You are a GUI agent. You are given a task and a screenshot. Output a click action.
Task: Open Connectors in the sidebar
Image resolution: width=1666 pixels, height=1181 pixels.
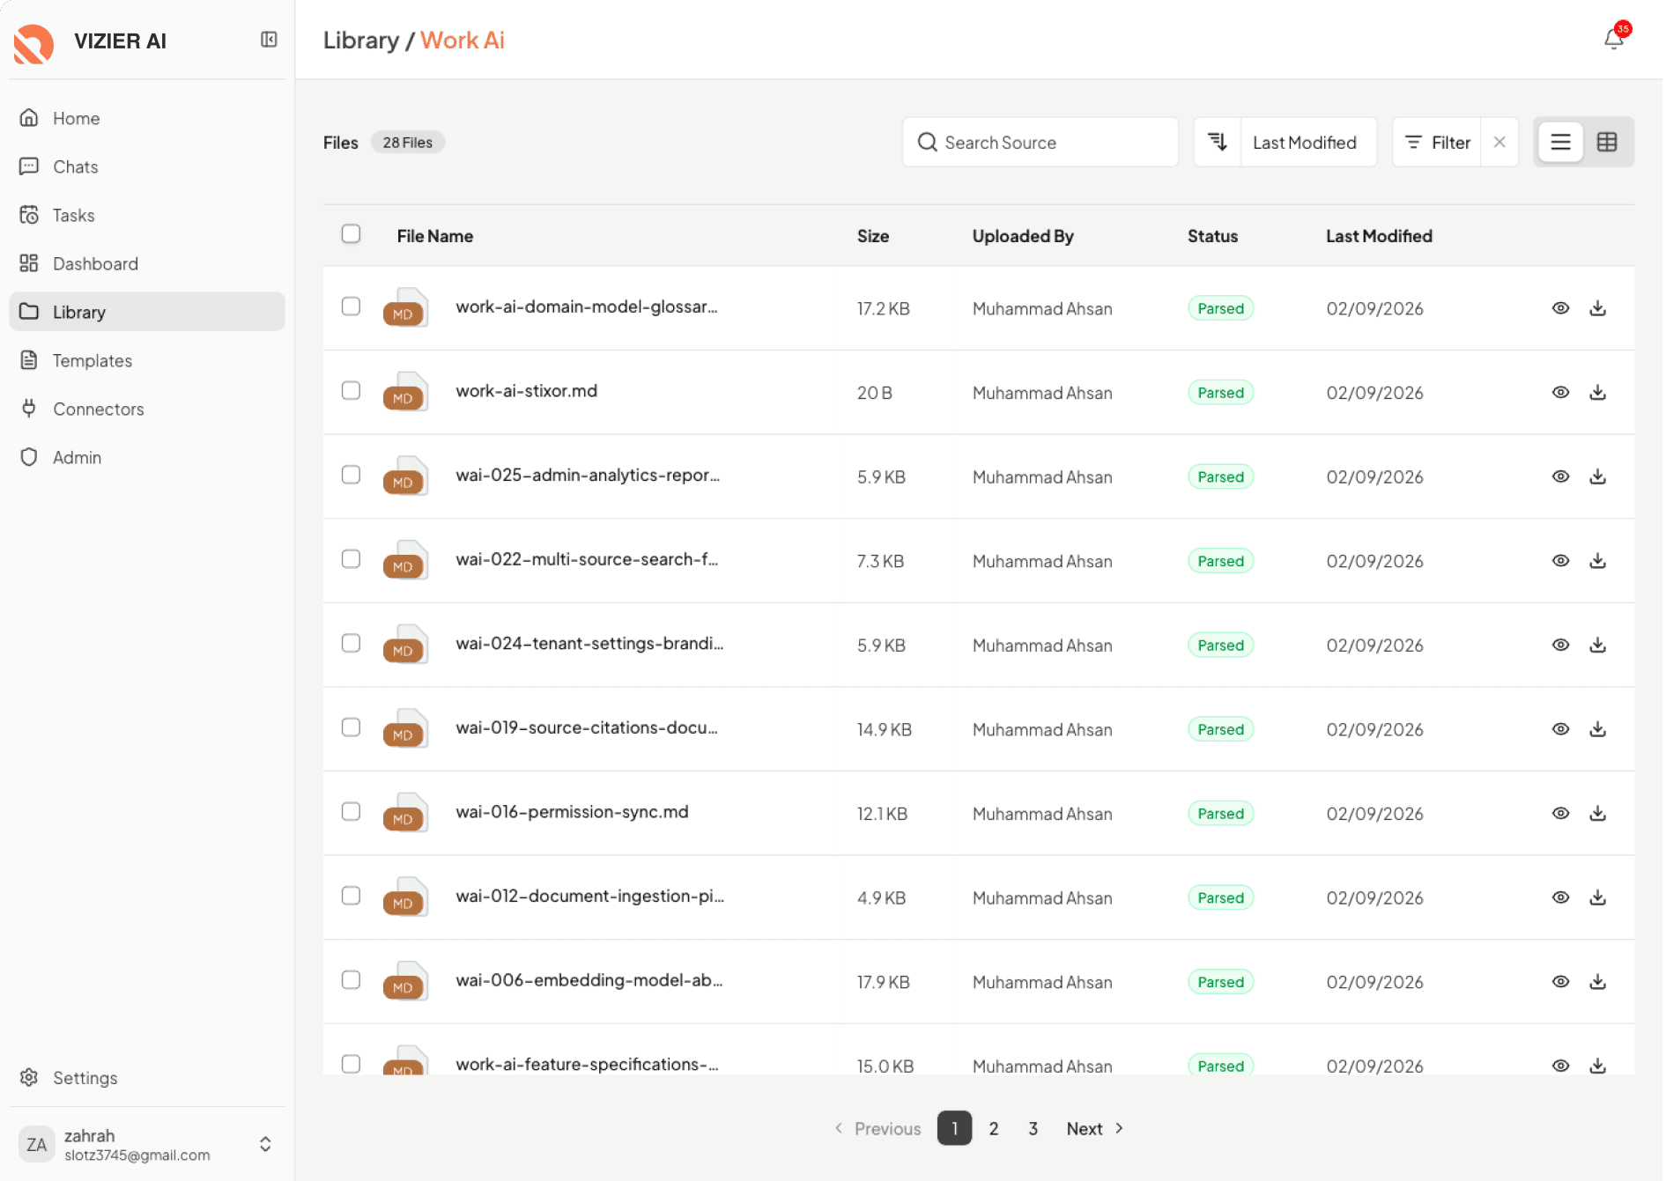[147, 409]
